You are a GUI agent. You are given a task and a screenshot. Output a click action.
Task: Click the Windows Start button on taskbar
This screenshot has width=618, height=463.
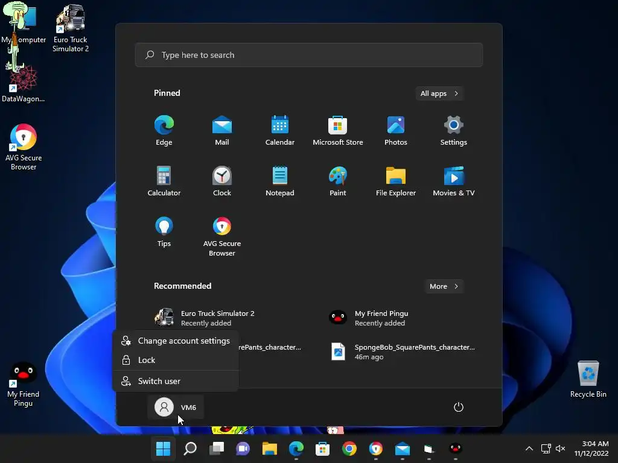(163, 449)
